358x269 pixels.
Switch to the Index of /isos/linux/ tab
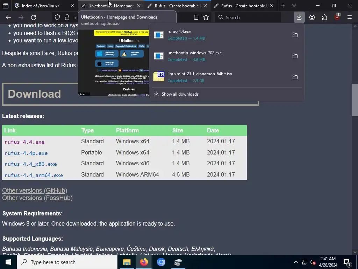(41, 6)
